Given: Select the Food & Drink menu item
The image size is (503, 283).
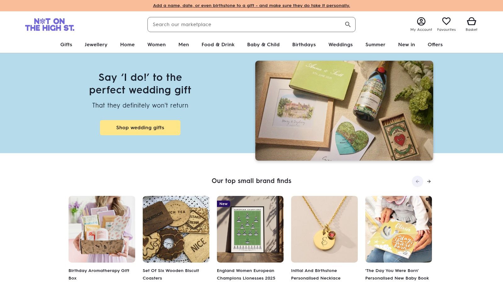Looking at the screenshot, I should (x=218, y=45).
